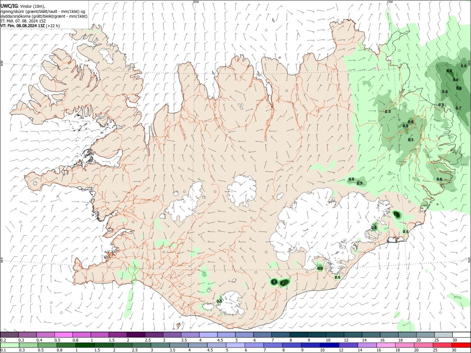Click the 0.5 value on the southern glacier

219,301
